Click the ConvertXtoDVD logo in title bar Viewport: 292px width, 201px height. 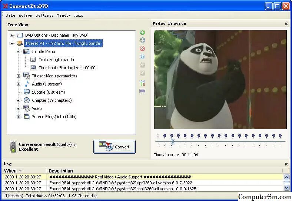[x=5, y=6]
